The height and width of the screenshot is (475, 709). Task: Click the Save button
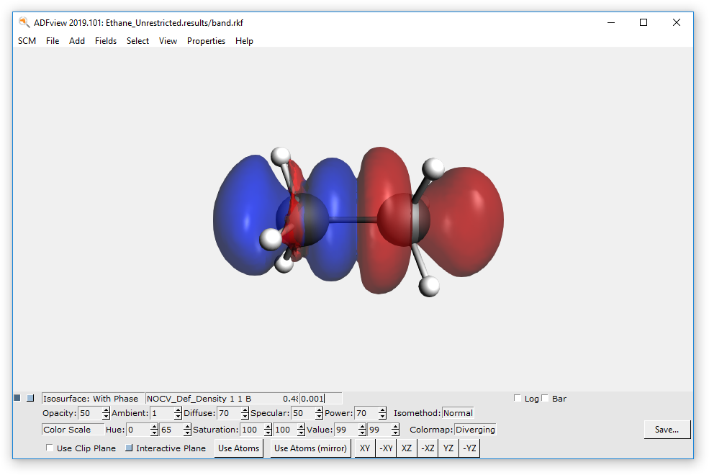[x=667, y=429]
